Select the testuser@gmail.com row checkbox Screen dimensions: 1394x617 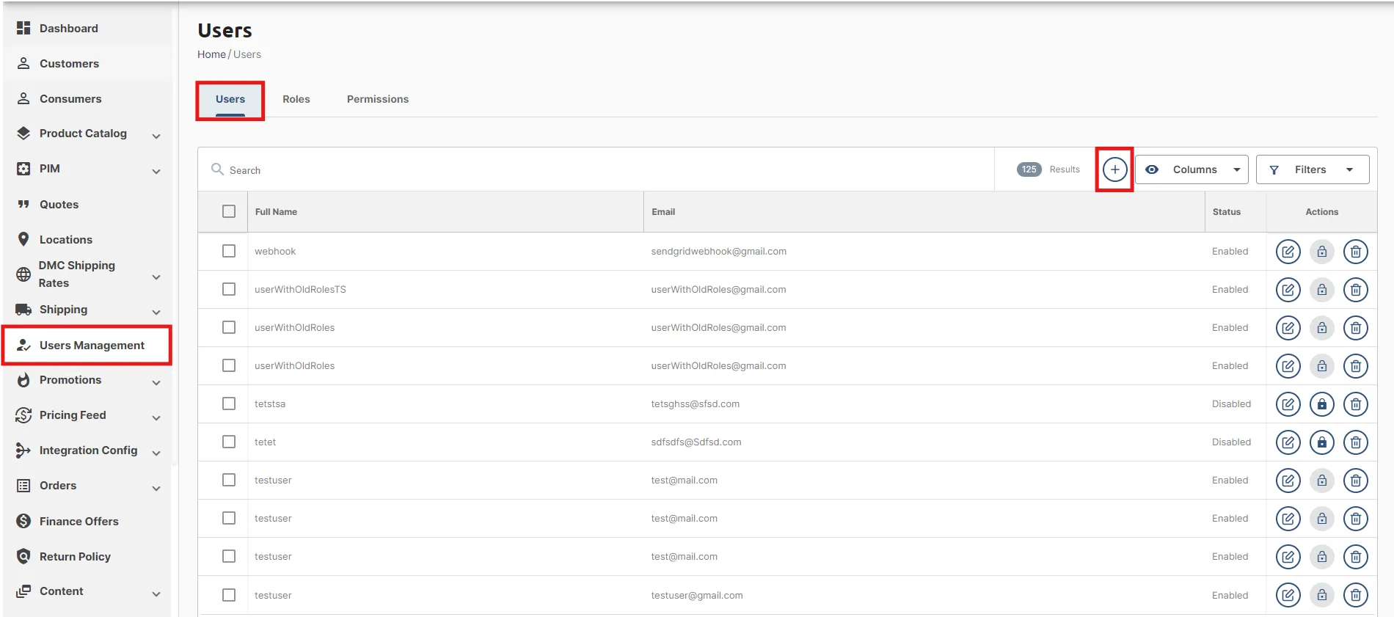click(x=229, y=595)
